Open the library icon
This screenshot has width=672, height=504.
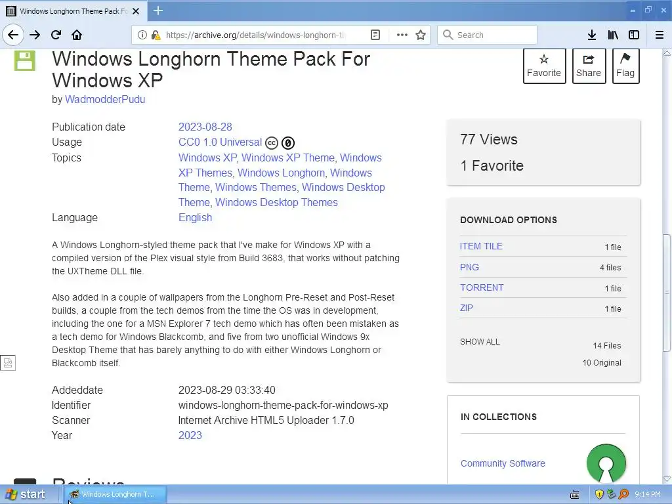click(613, 35)
